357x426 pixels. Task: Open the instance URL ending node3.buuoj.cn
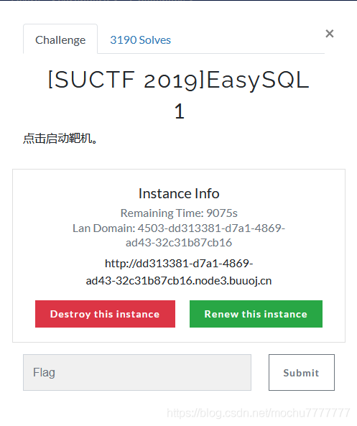179,272
